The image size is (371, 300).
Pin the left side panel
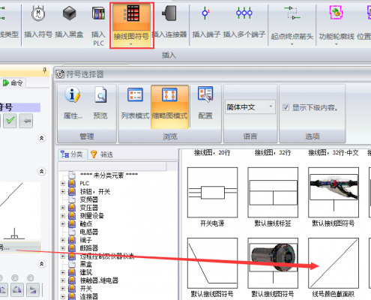click(45, 70)
